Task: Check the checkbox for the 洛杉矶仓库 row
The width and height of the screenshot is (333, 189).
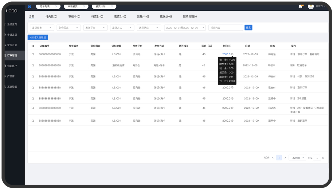Action: [x=33, y=65]
